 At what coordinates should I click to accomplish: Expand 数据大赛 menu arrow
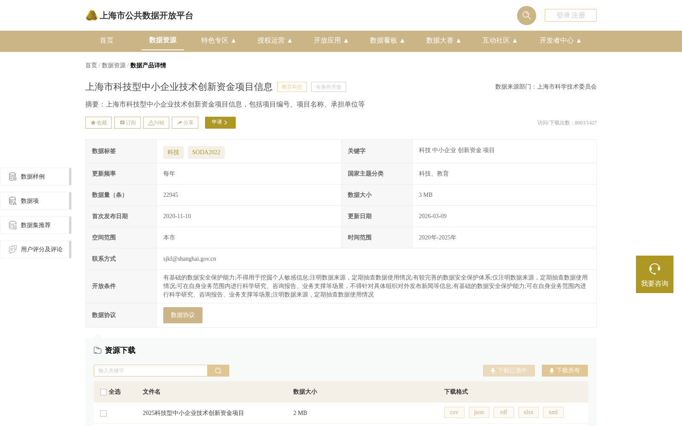(x=459, y=40)
